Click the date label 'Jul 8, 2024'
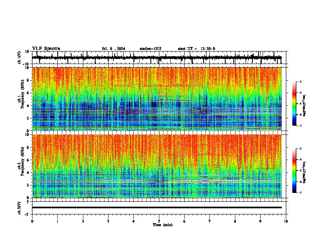 point(113,49)
